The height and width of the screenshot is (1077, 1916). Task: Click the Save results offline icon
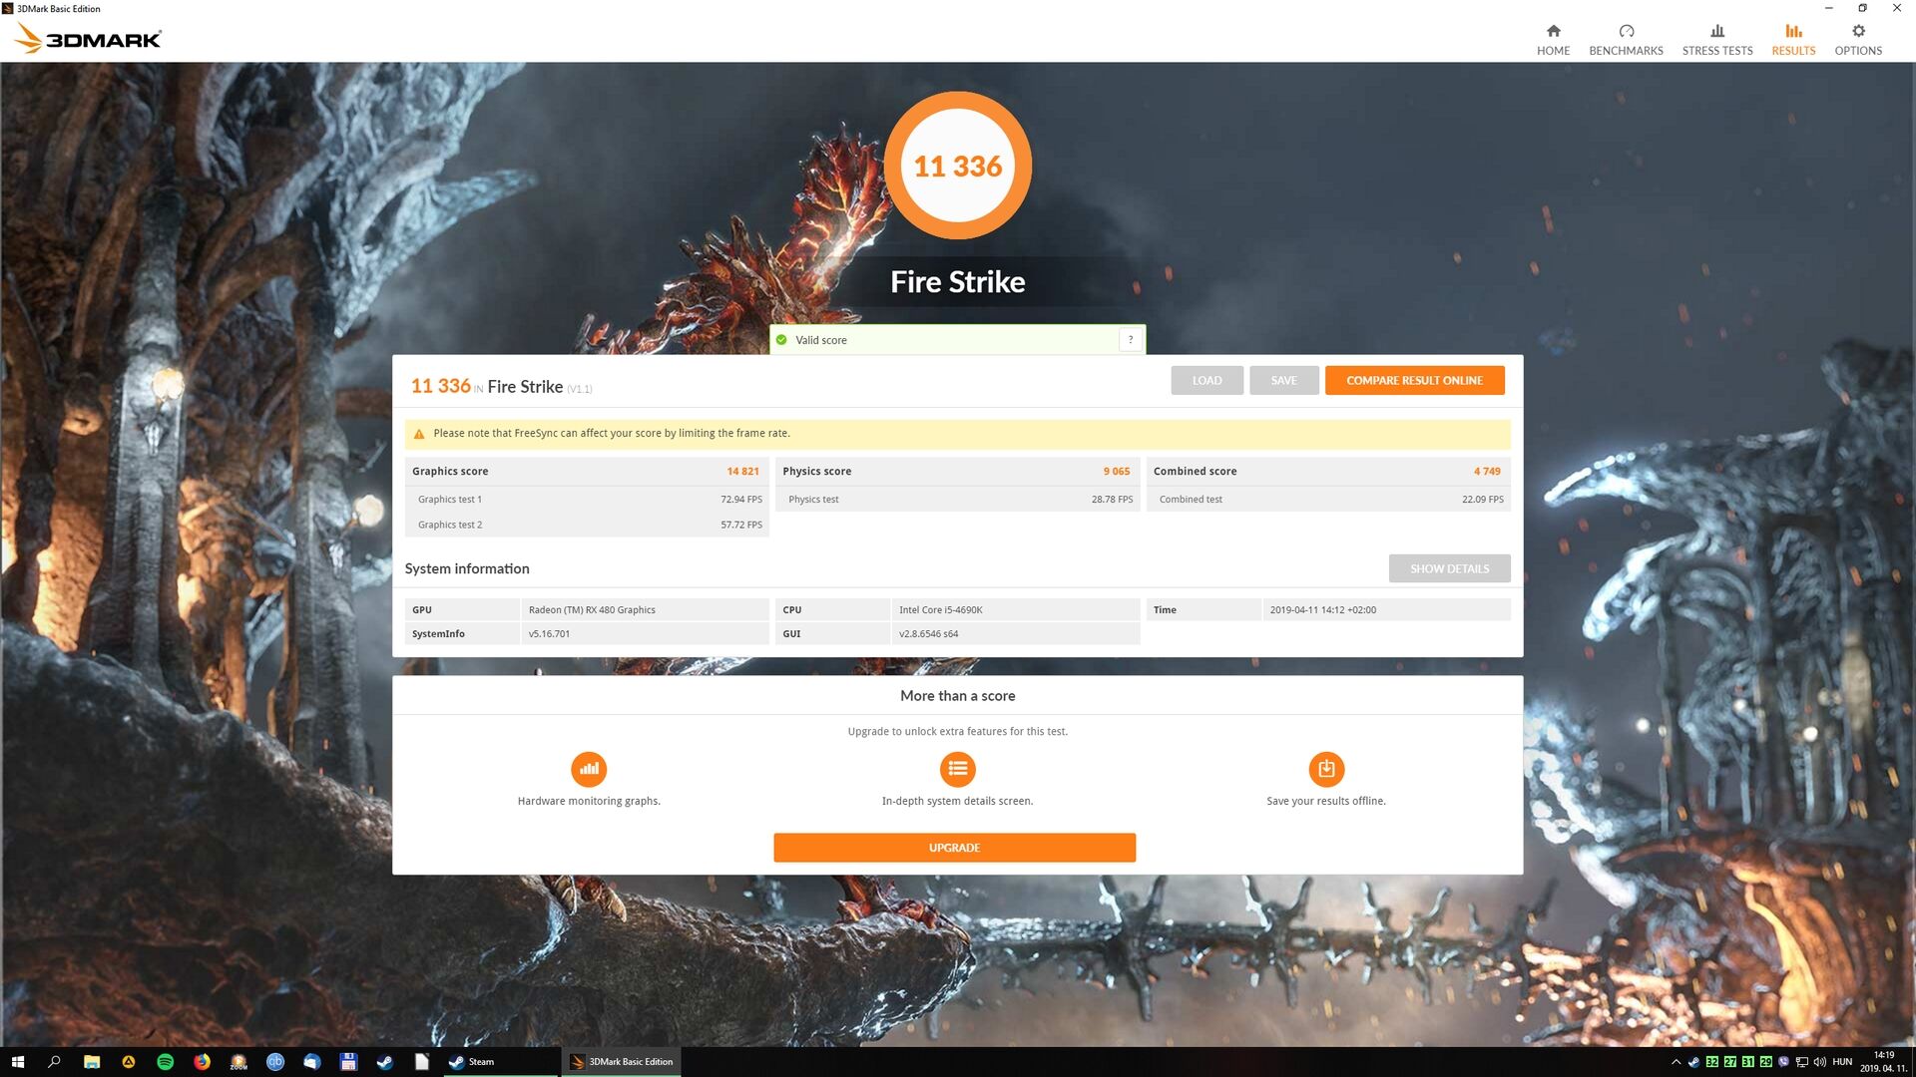[1326, 769]
